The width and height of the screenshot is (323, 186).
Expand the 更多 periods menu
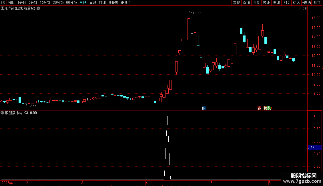coord(126,3)
